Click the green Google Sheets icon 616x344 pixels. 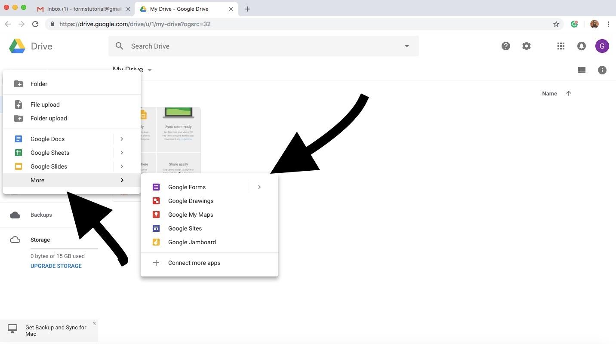click(18, 153)
